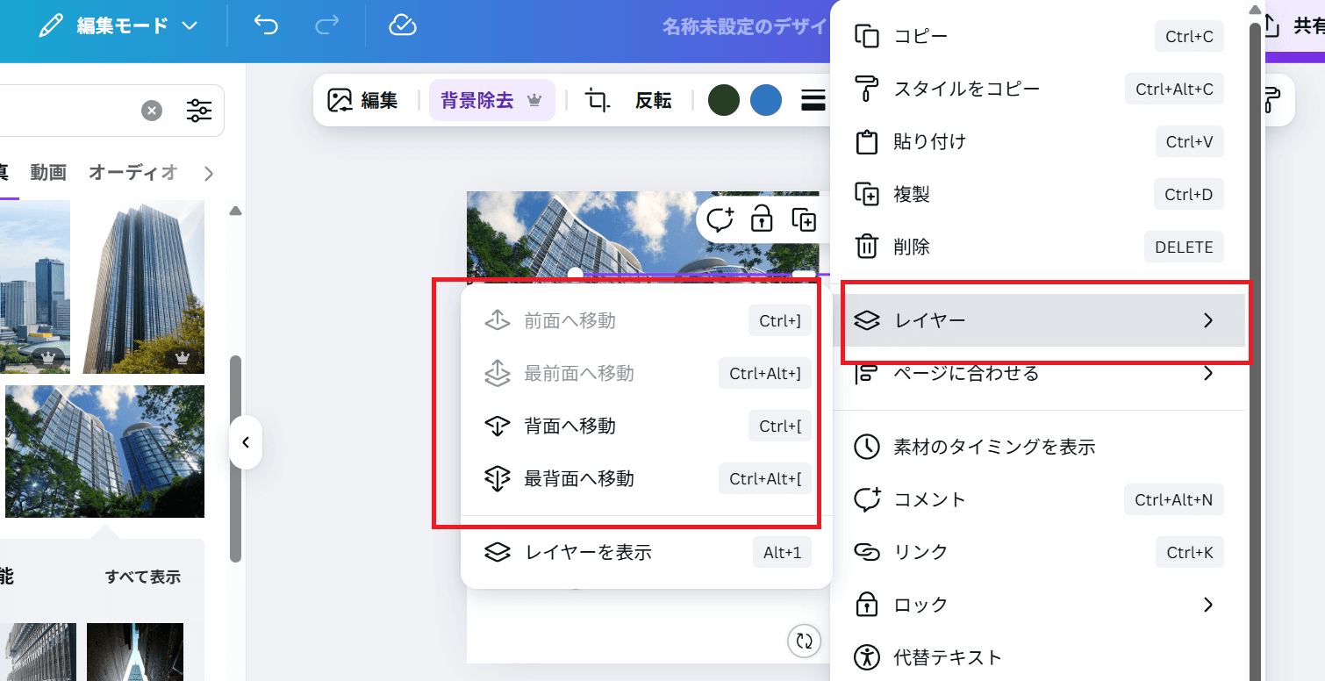Click the paint roller icon in toolbar
Viewport: 1325px width, 681px height.
coord(1271,101)
